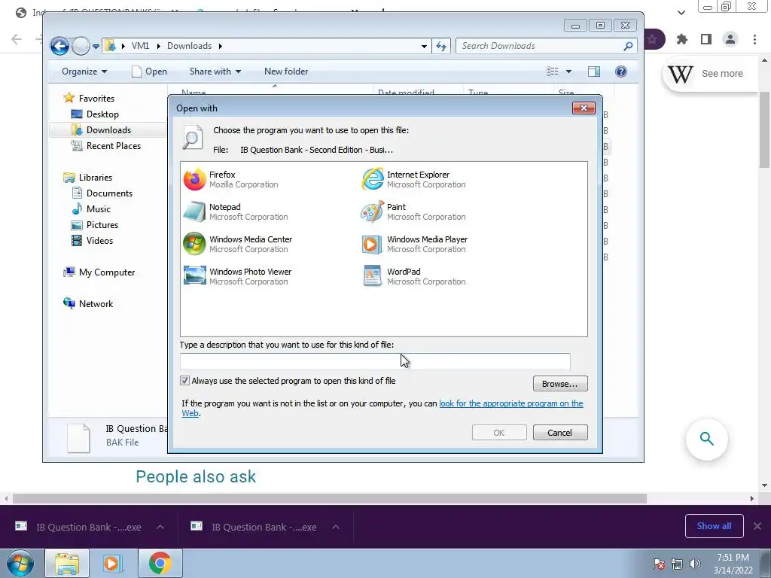Click Show all downloads button
Screen dimensions: 771x578
click(714, 526)
